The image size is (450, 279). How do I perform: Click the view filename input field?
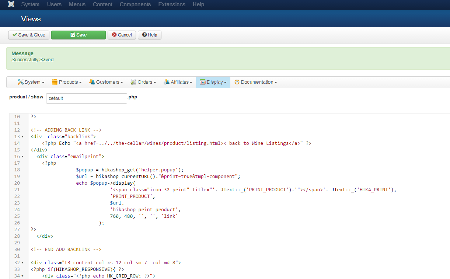[87, 98]
